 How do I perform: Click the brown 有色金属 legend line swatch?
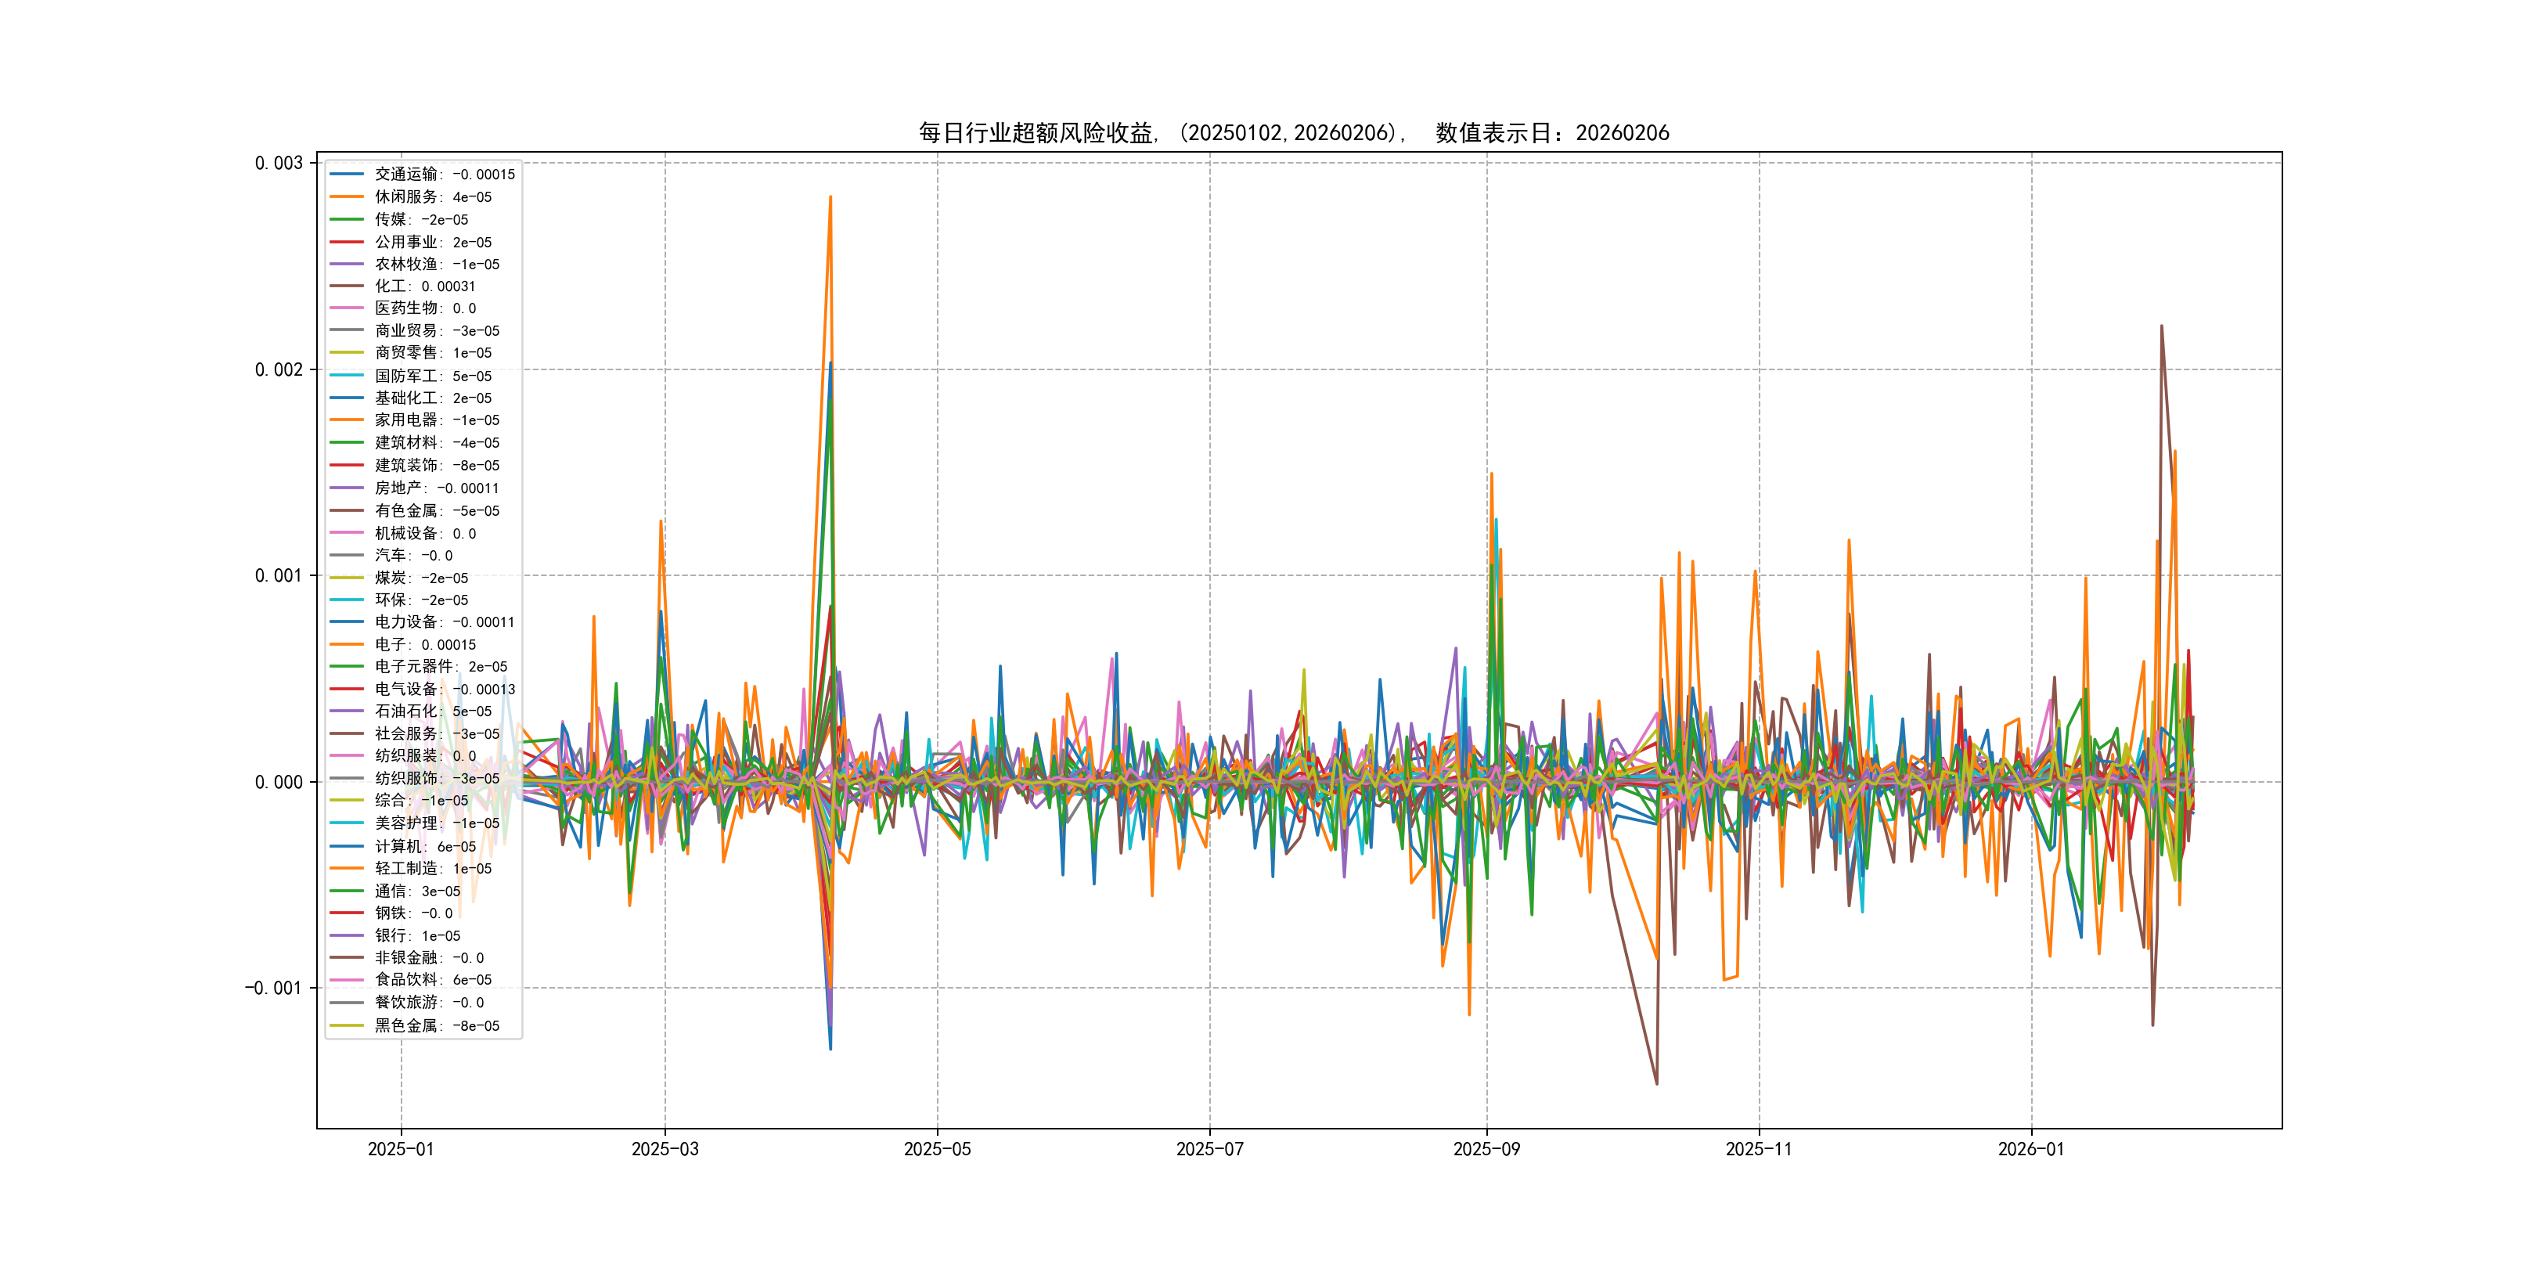click(347, 511)
